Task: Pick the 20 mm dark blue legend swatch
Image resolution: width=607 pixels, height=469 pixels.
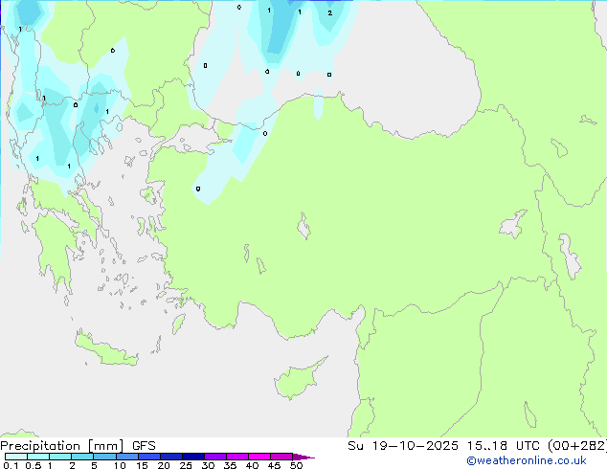Action: click(x=171, y=457)
